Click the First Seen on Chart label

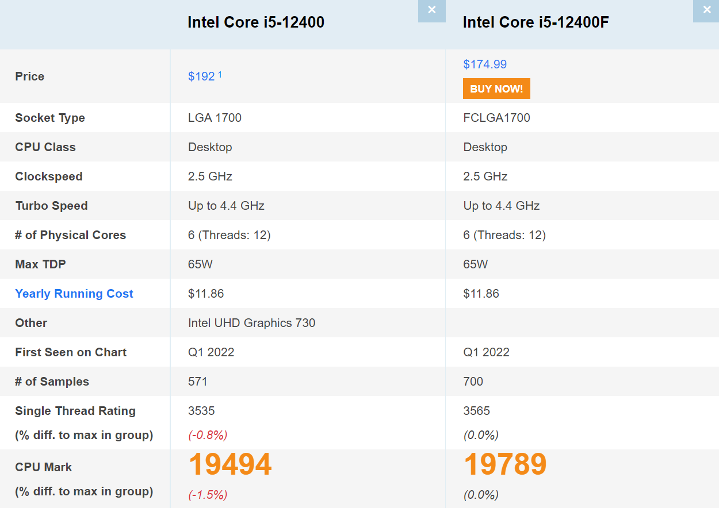[71, 352]
